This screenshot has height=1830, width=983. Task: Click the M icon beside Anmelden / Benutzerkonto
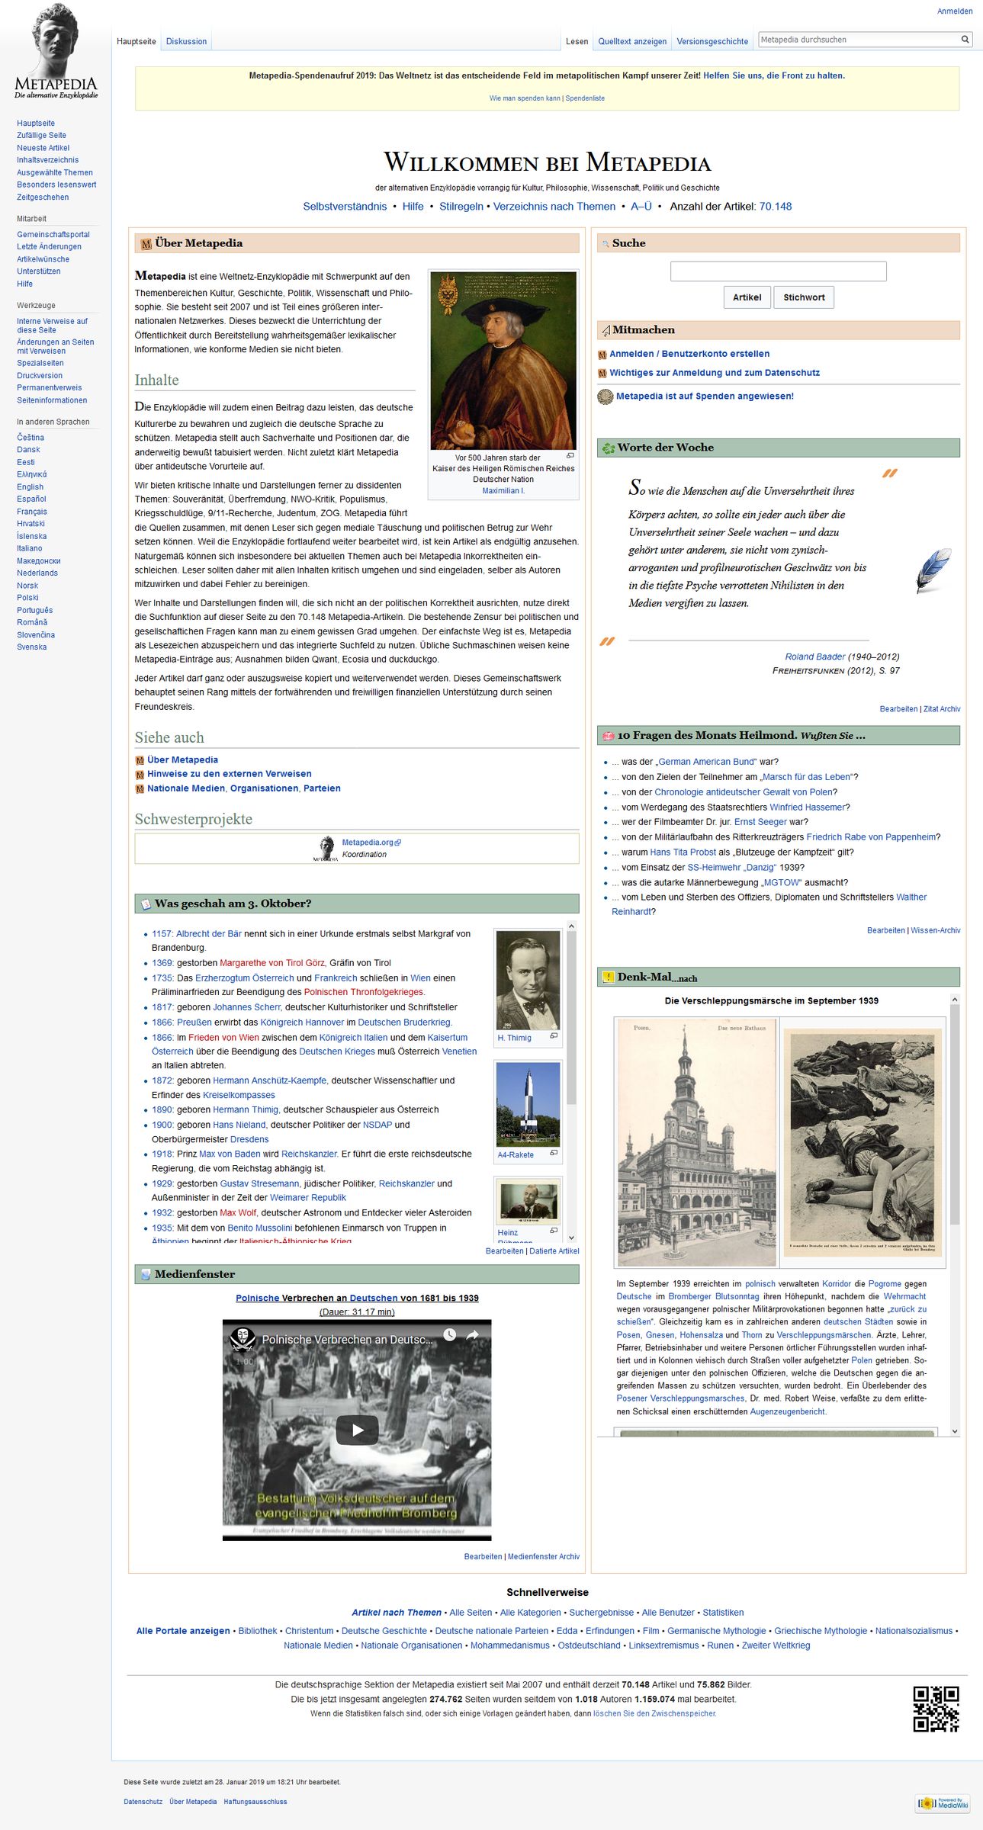[602, 355]
